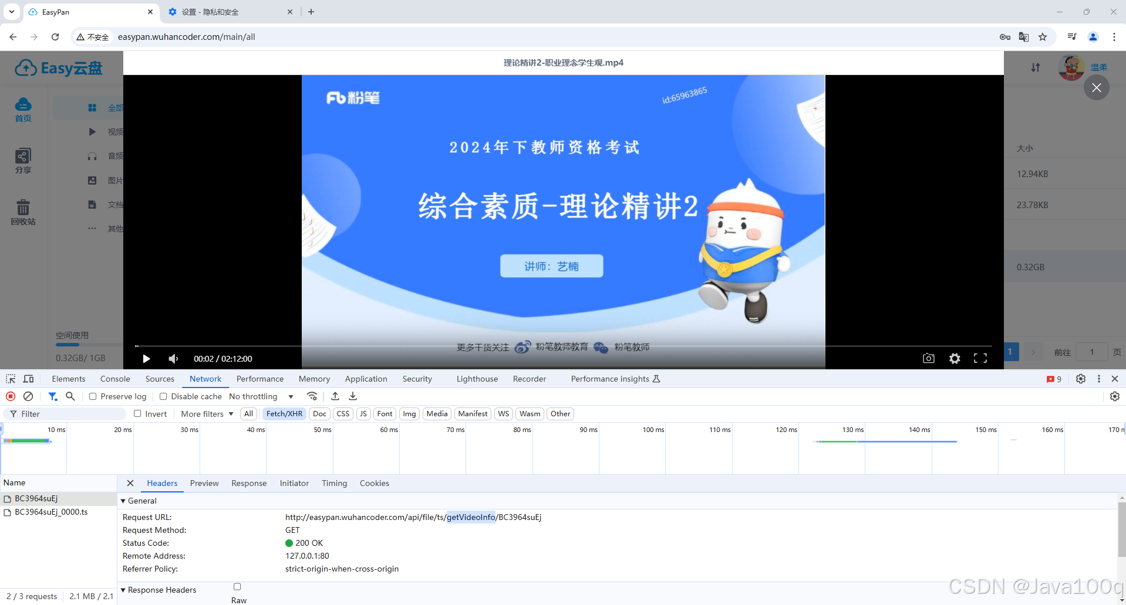
Task: Toggle the network filter funnel icon
Action: [x=53, y=396]
